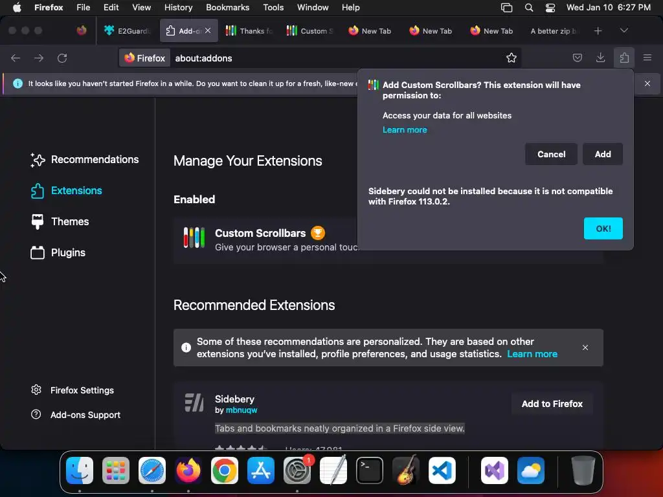Screen dimensions: 663x497
Task: Open the Bookmarks menu
Action: (x=227, y=7)
